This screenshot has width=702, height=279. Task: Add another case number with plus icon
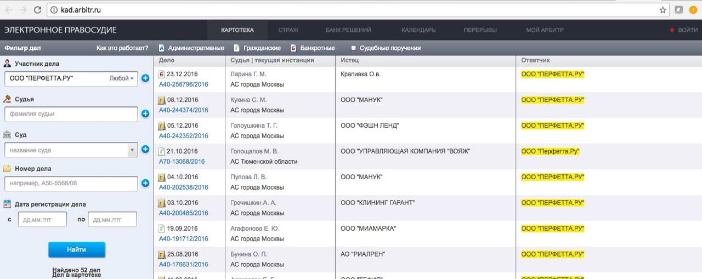(x=145, y=183)
